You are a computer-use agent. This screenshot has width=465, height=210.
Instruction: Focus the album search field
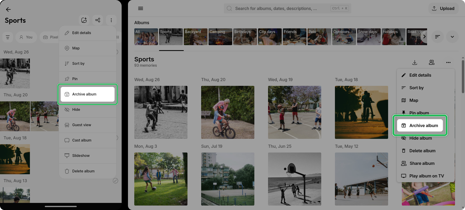pos(287,8)
